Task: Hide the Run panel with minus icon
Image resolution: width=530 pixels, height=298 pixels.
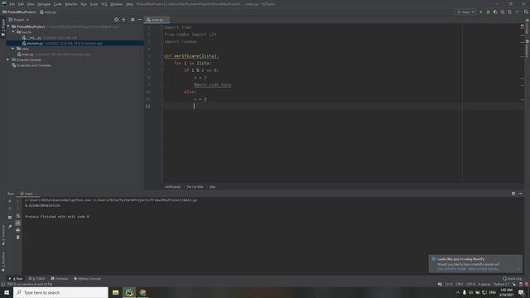Action: tap(521, 194)
